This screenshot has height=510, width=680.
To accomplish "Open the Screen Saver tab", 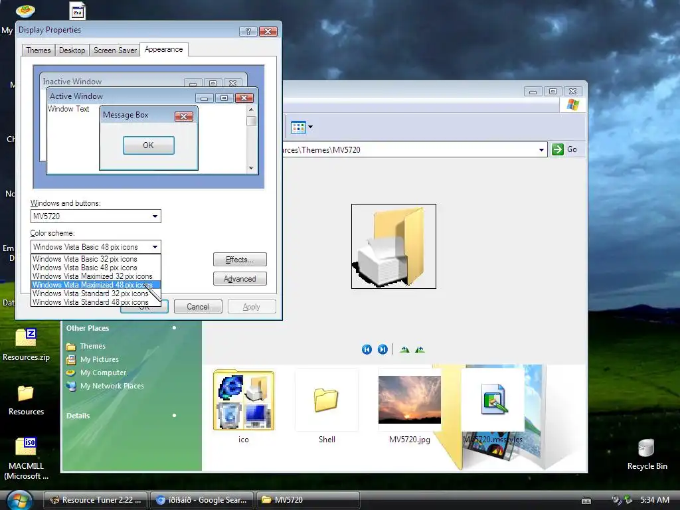I will pyautogui.click(x=115, y=50).
